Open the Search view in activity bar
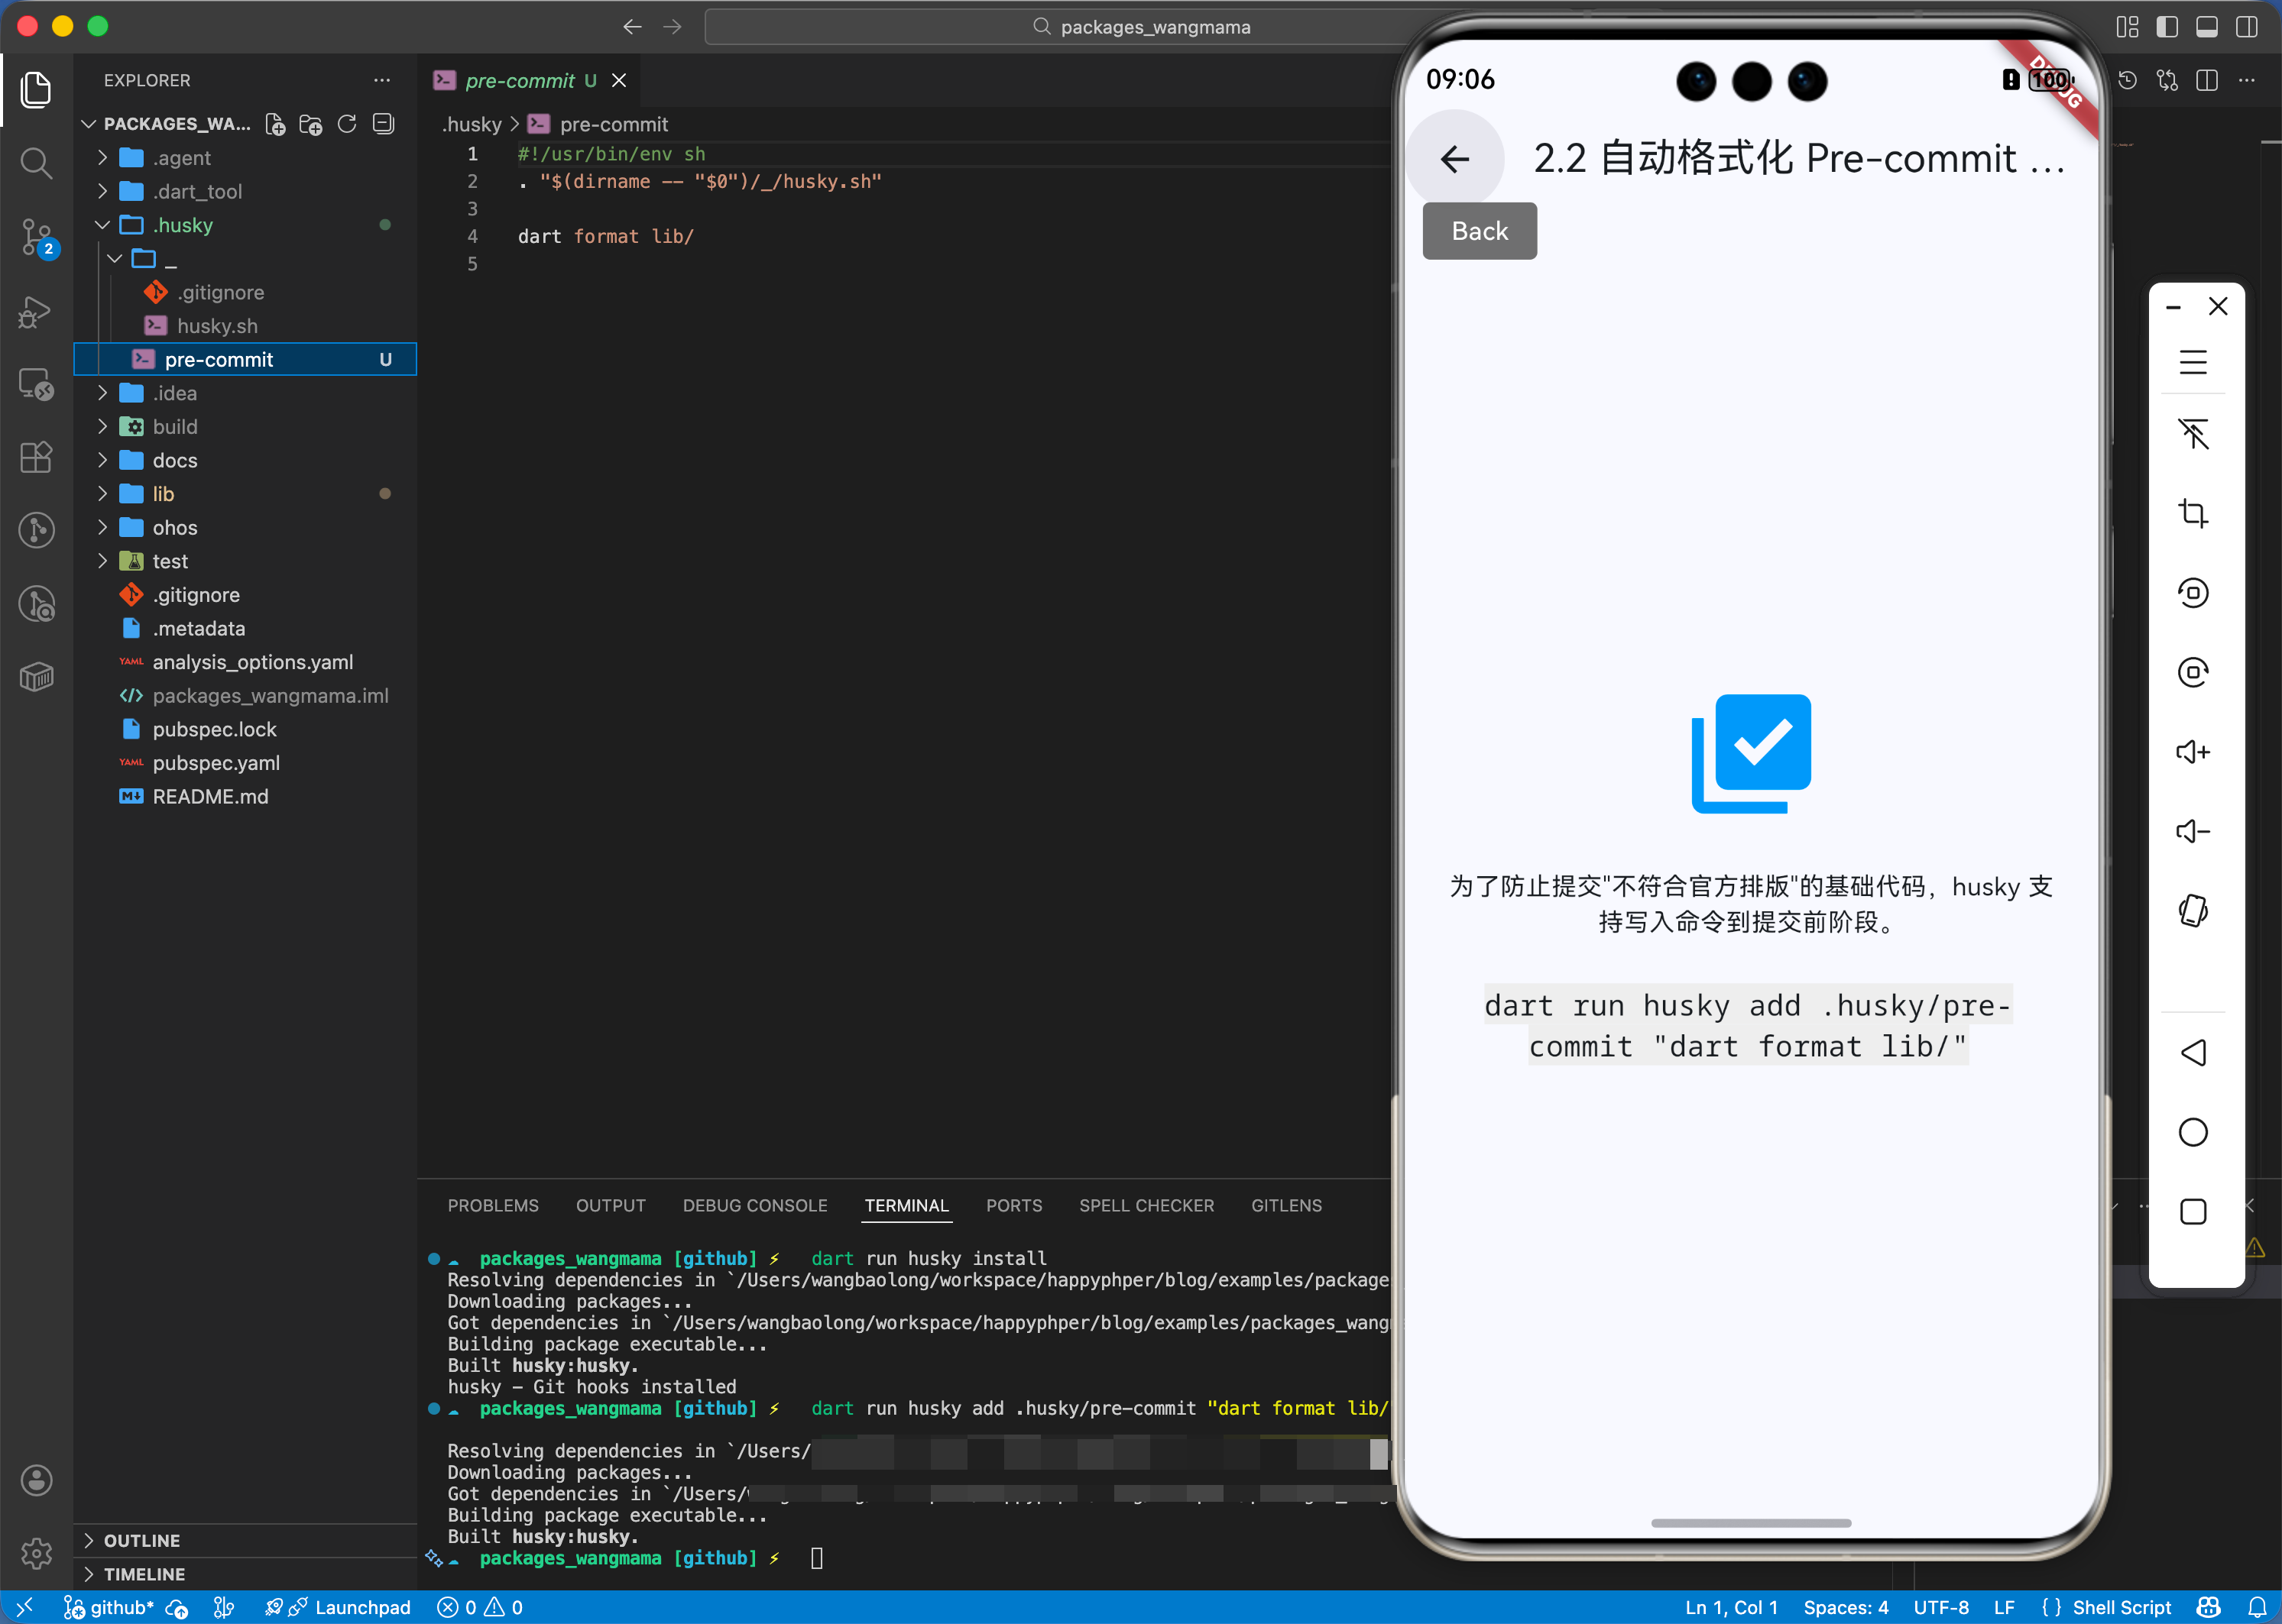 pos(36,162)
